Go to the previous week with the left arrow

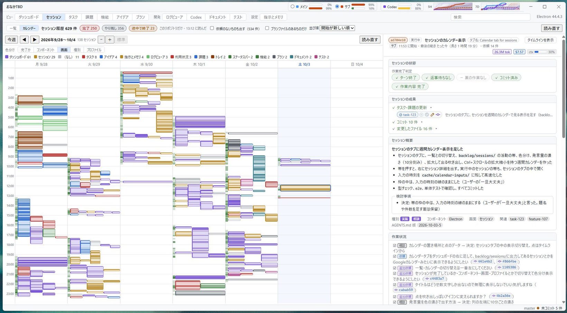point(24,40)
